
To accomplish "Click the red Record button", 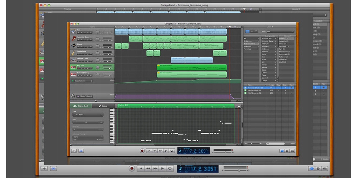I will (142, 151).
